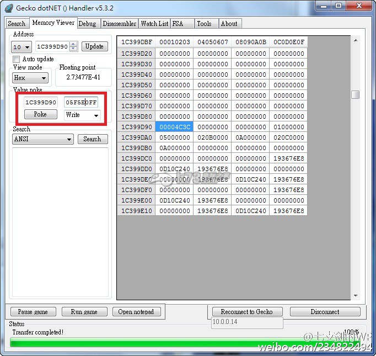This screenshot has height=356, width=376.
Task: Enable the Auto update checkbox
Action: [x=17, y=59]
